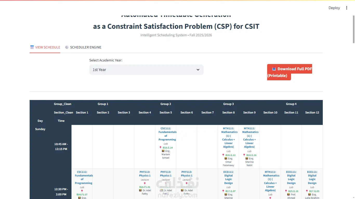Click ECE111 Digital Logic Design in Section 8
This screenshot has width=355, height=199.
228,177
